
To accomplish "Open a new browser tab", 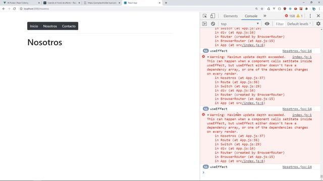I will pos(166,3).
